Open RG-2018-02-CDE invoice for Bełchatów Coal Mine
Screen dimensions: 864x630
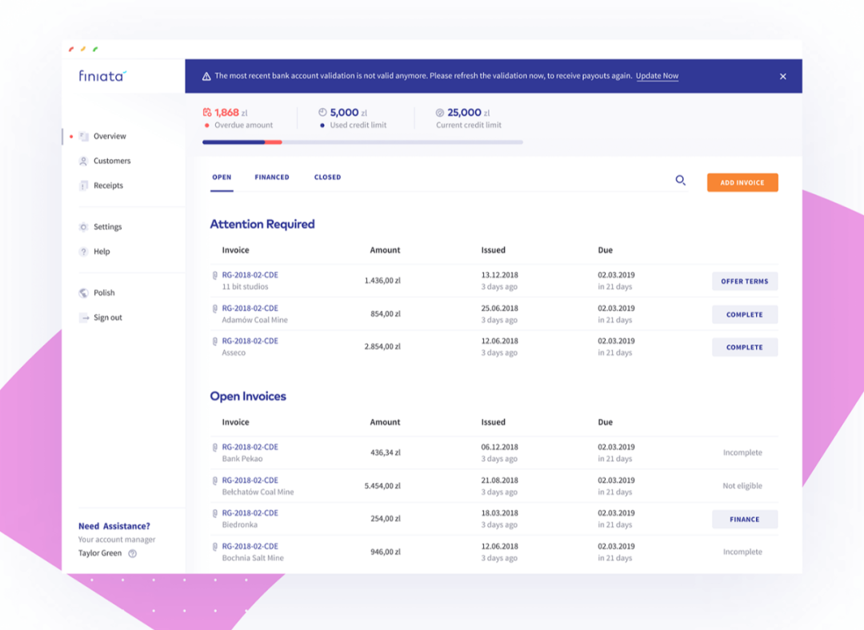250,480
